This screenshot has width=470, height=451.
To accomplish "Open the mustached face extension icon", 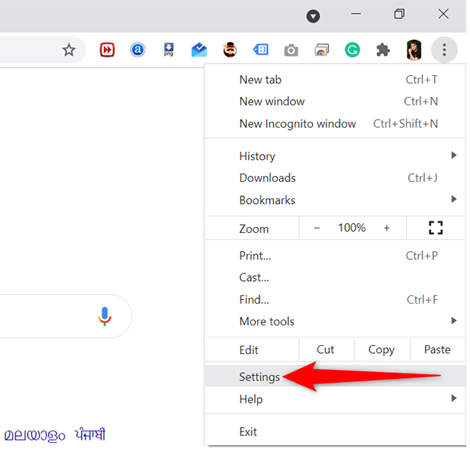I will [230, 50].
